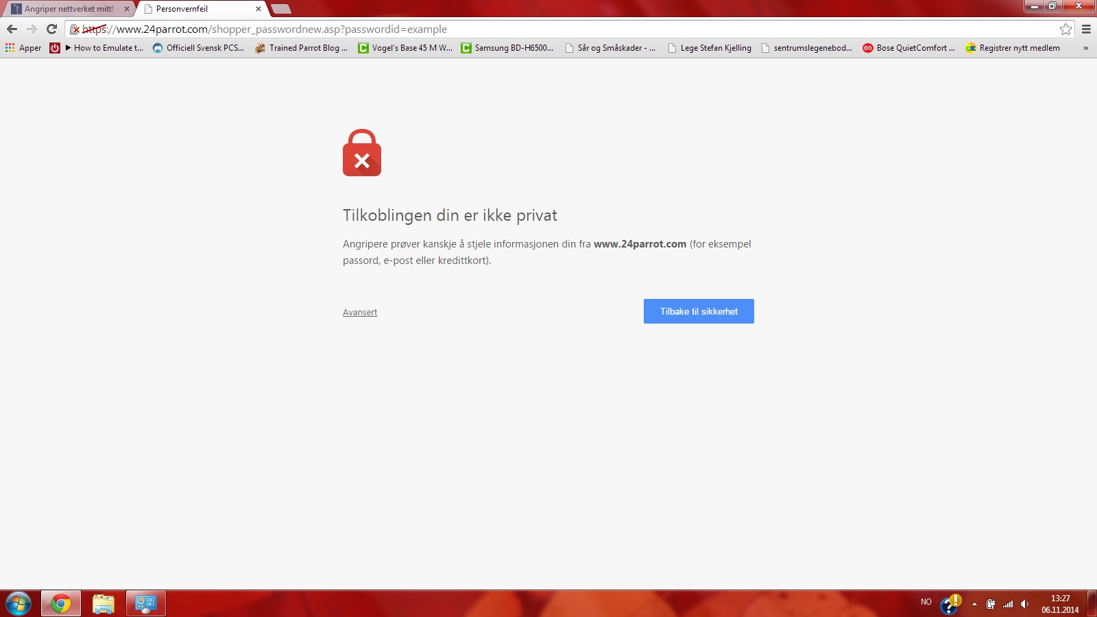Open Windows Explorer from the taskbar
Viewport: 1097px width, 617px height.
[x=104, y=604]
